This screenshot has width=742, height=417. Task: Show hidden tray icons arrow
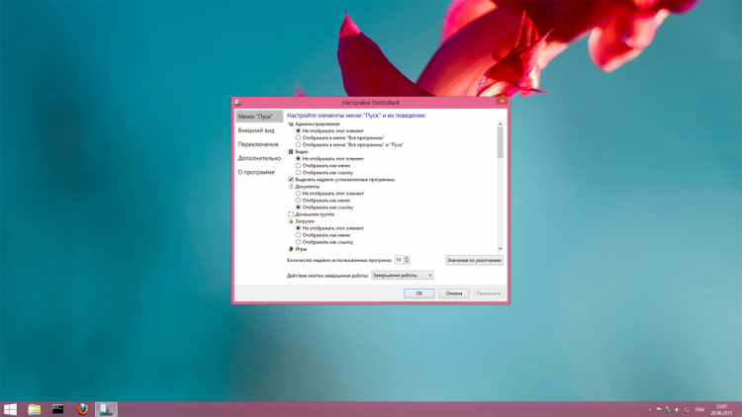(649, 410)
